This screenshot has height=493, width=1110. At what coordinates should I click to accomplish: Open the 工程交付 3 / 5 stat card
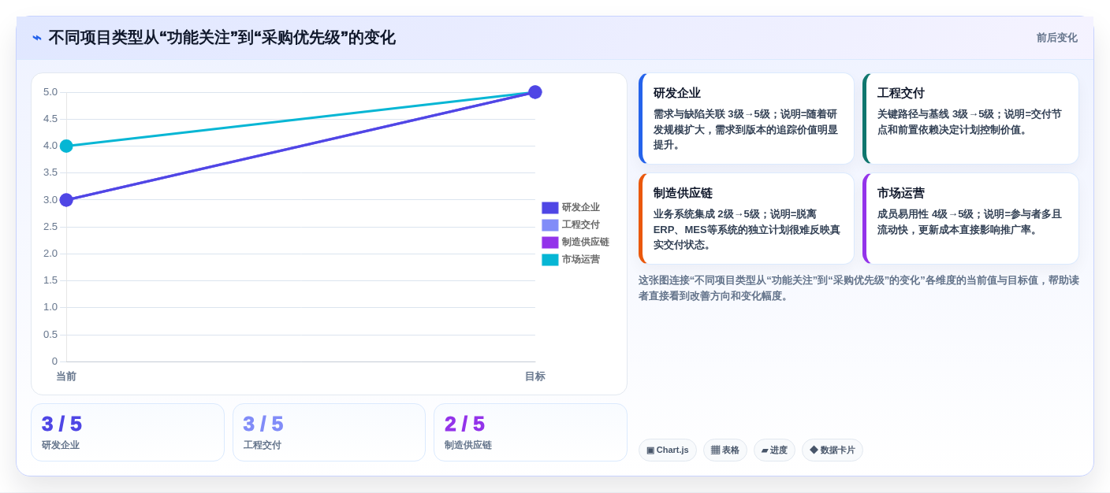pyautogui.click(x=329, y=432)
